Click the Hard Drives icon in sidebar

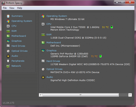click(x=8, y=46)
